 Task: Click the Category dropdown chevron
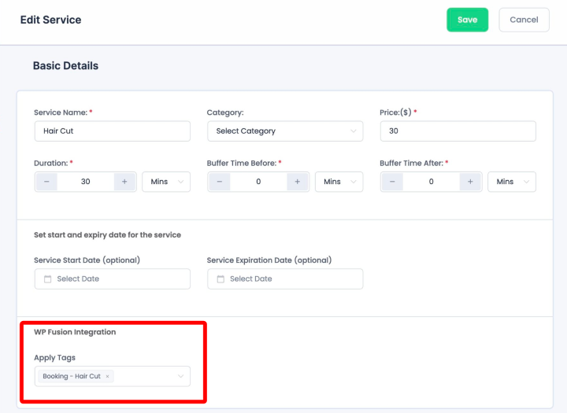(354, 131)
